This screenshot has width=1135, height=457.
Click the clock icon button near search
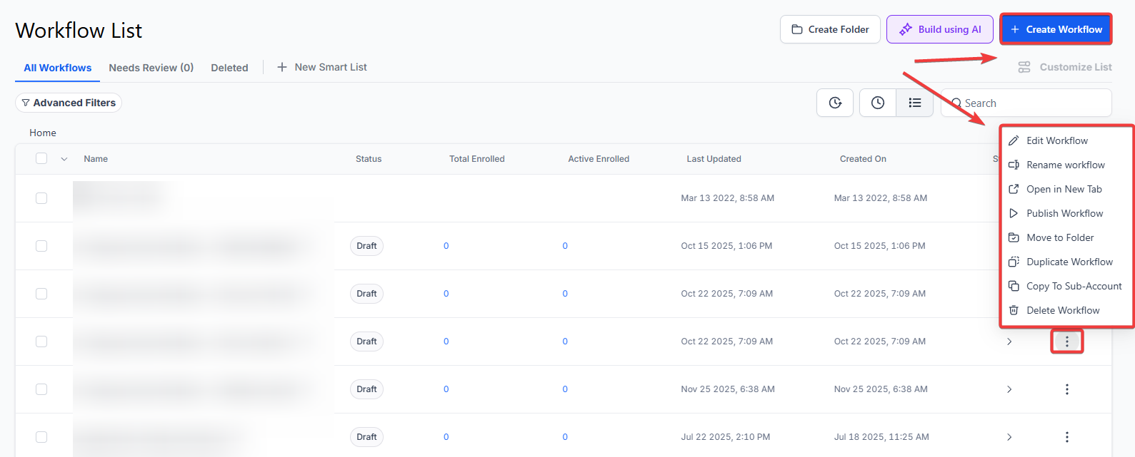(x=877, y=103)
